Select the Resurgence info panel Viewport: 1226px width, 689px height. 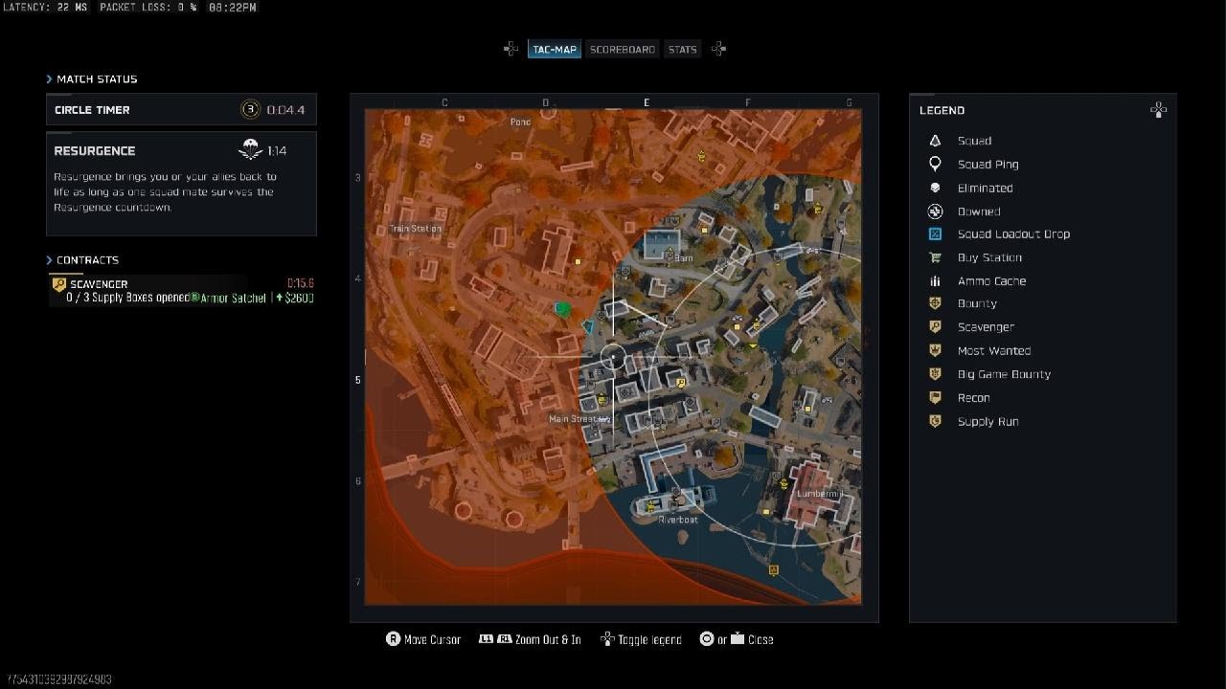(x=181, y=184)
